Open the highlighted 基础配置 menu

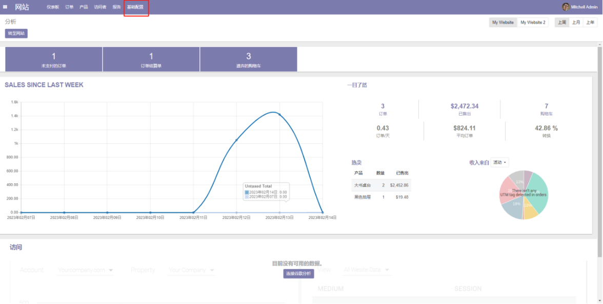click(x=134, y=7)
